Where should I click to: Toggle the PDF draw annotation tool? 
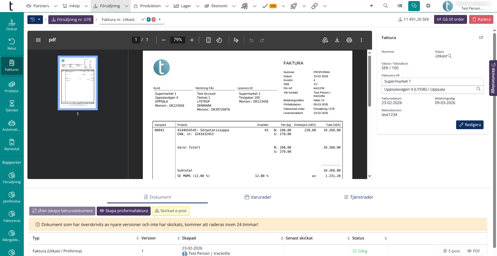[x=236, y=40]
